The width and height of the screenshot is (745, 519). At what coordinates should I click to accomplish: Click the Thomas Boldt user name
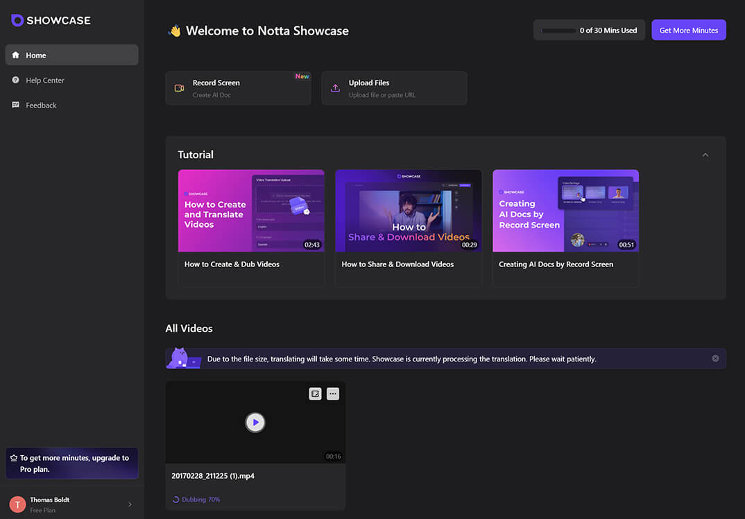49,500
